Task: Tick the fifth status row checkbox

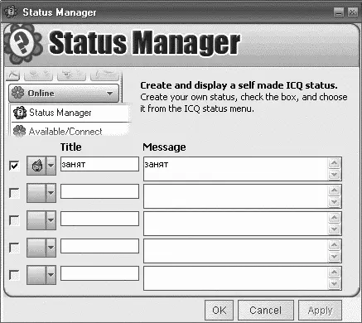Action: [x=14, y=275]
